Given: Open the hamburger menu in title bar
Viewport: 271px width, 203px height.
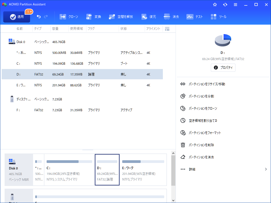Looking at the screenshot, I should click(235, 5).
